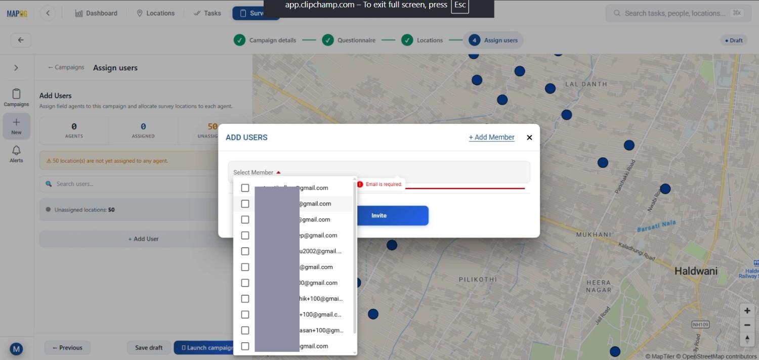The width and height of the screenshot is (759, 360).
Task: Open the Tasks page
Action: point(207,13)
